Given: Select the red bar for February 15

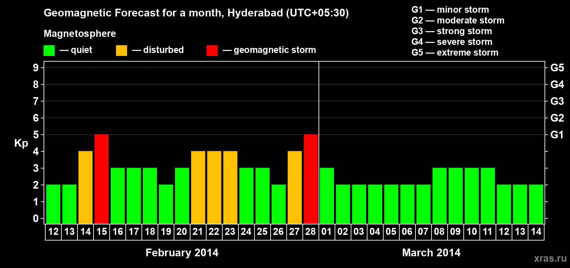Looking at the screenshot, I should [x=102, y=179].
